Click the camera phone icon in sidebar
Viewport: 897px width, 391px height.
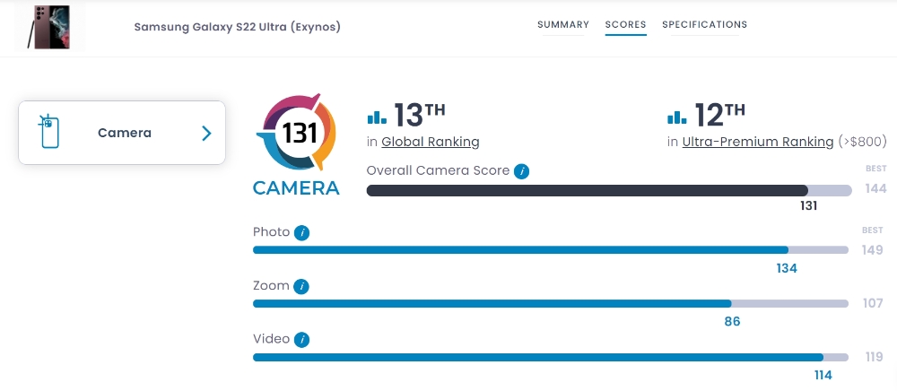(x=48, y=133)
